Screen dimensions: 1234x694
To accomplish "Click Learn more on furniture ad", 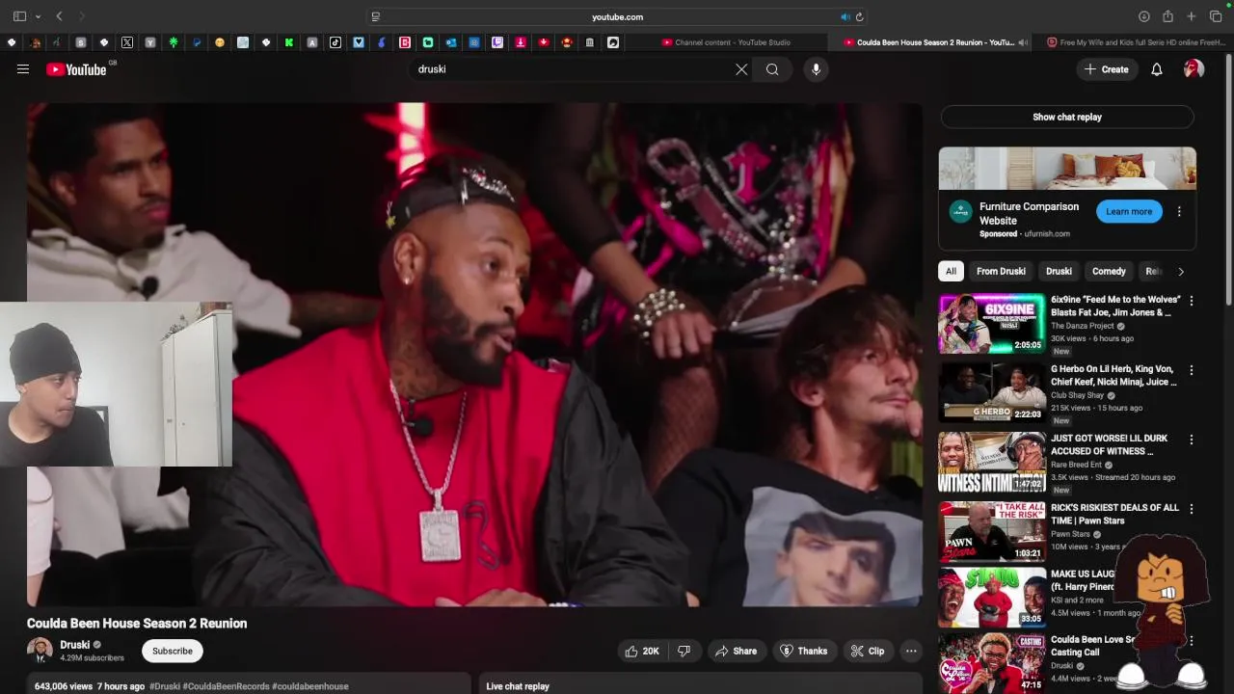I will coord(1129,211).
